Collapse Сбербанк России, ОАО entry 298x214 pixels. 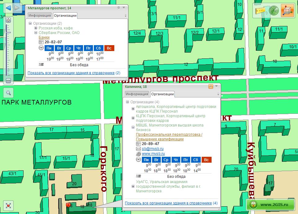coord(36,33)
